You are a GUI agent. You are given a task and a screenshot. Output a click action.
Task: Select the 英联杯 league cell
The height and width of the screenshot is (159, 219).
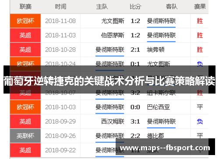tap(25, 136)
